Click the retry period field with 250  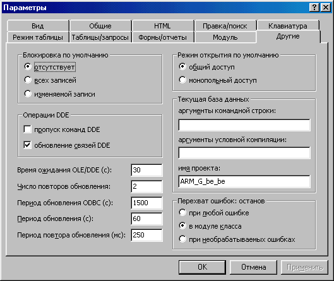click(146, 235)
